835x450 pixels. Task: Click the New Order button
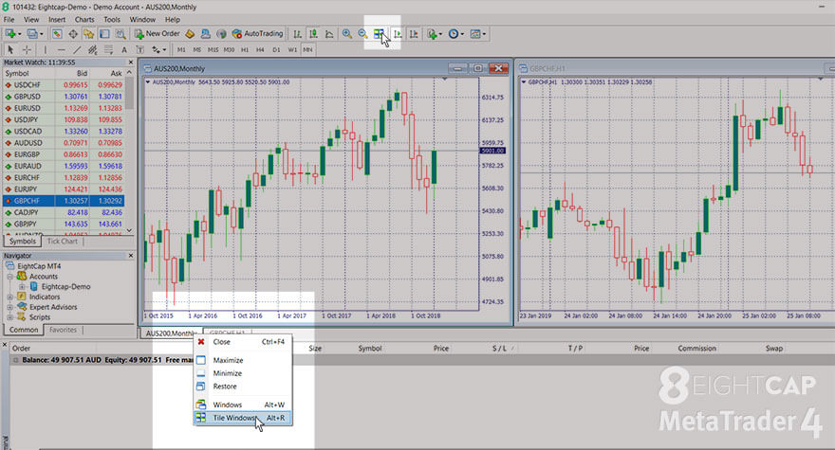click(158, 33)
